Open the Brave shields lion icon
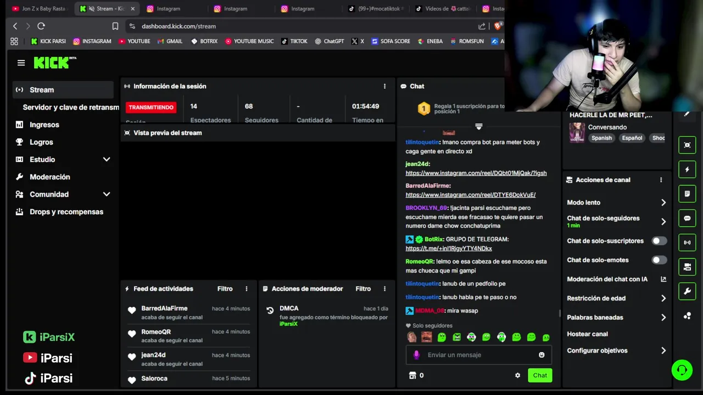The image size is (703, 395). [498, 26]
